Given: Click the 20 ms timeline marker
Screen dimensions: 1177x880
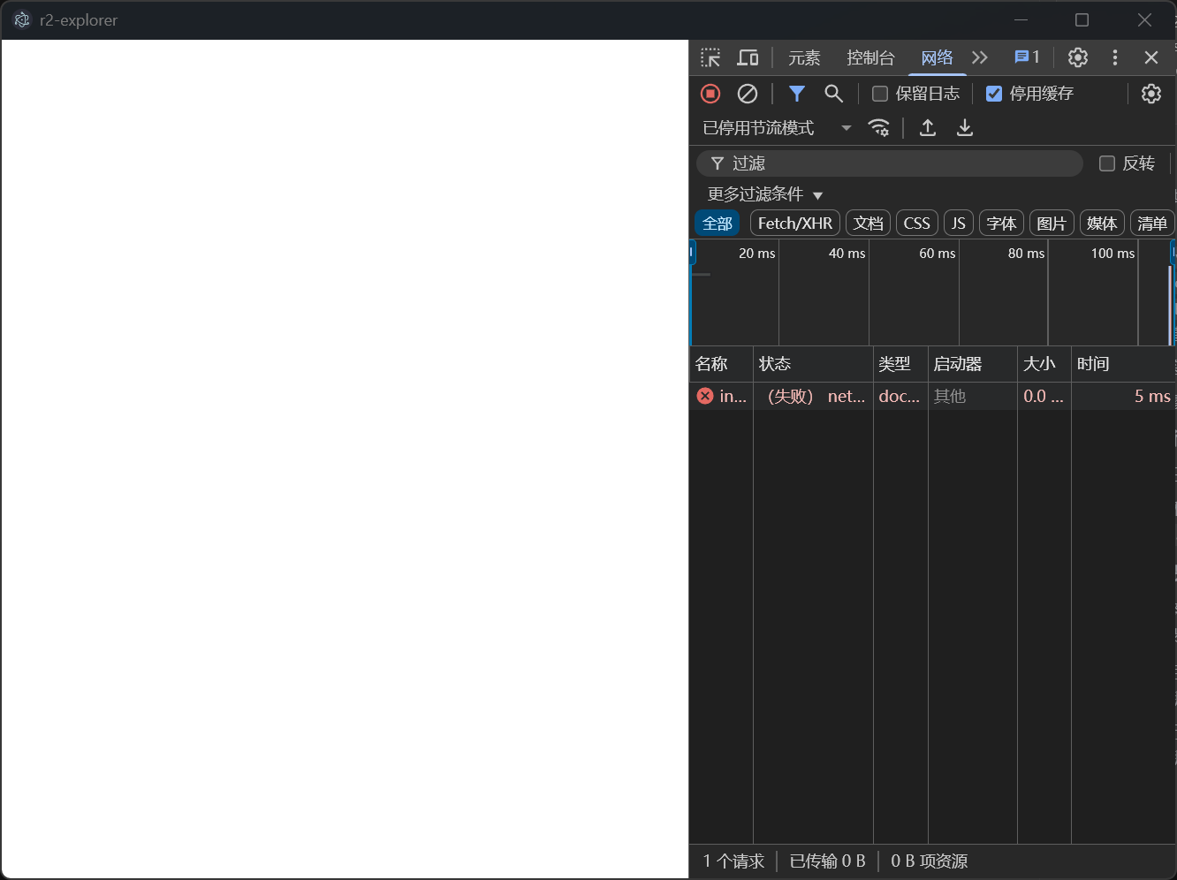Looking at the screenshot, I should pos(757,254).
